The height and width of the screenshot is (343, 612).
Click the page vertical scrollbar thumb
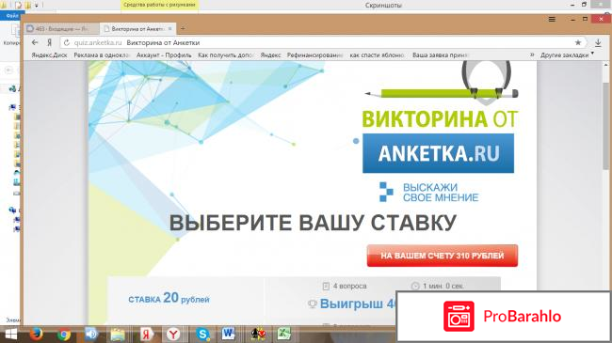[x=605, y=125]
